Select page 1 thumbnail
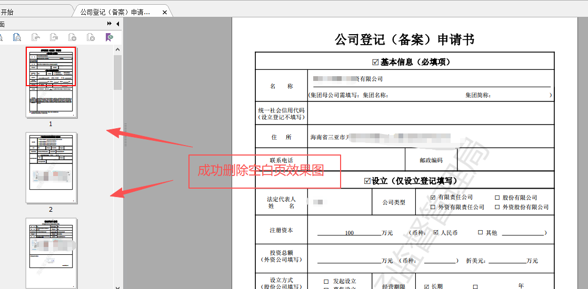Image resolution: width=588 pixels, height=289 pixels. pyautogui.click(x=52, y=82)
